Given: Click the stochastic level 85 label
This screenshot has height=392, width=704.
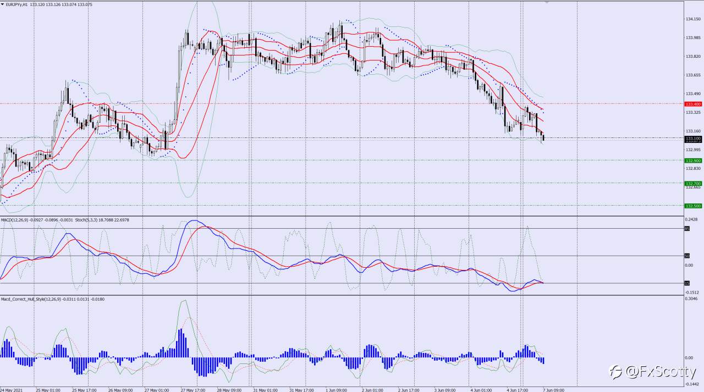Looking at the screenshot, I should pyautogui.click(x=687, y=229).
